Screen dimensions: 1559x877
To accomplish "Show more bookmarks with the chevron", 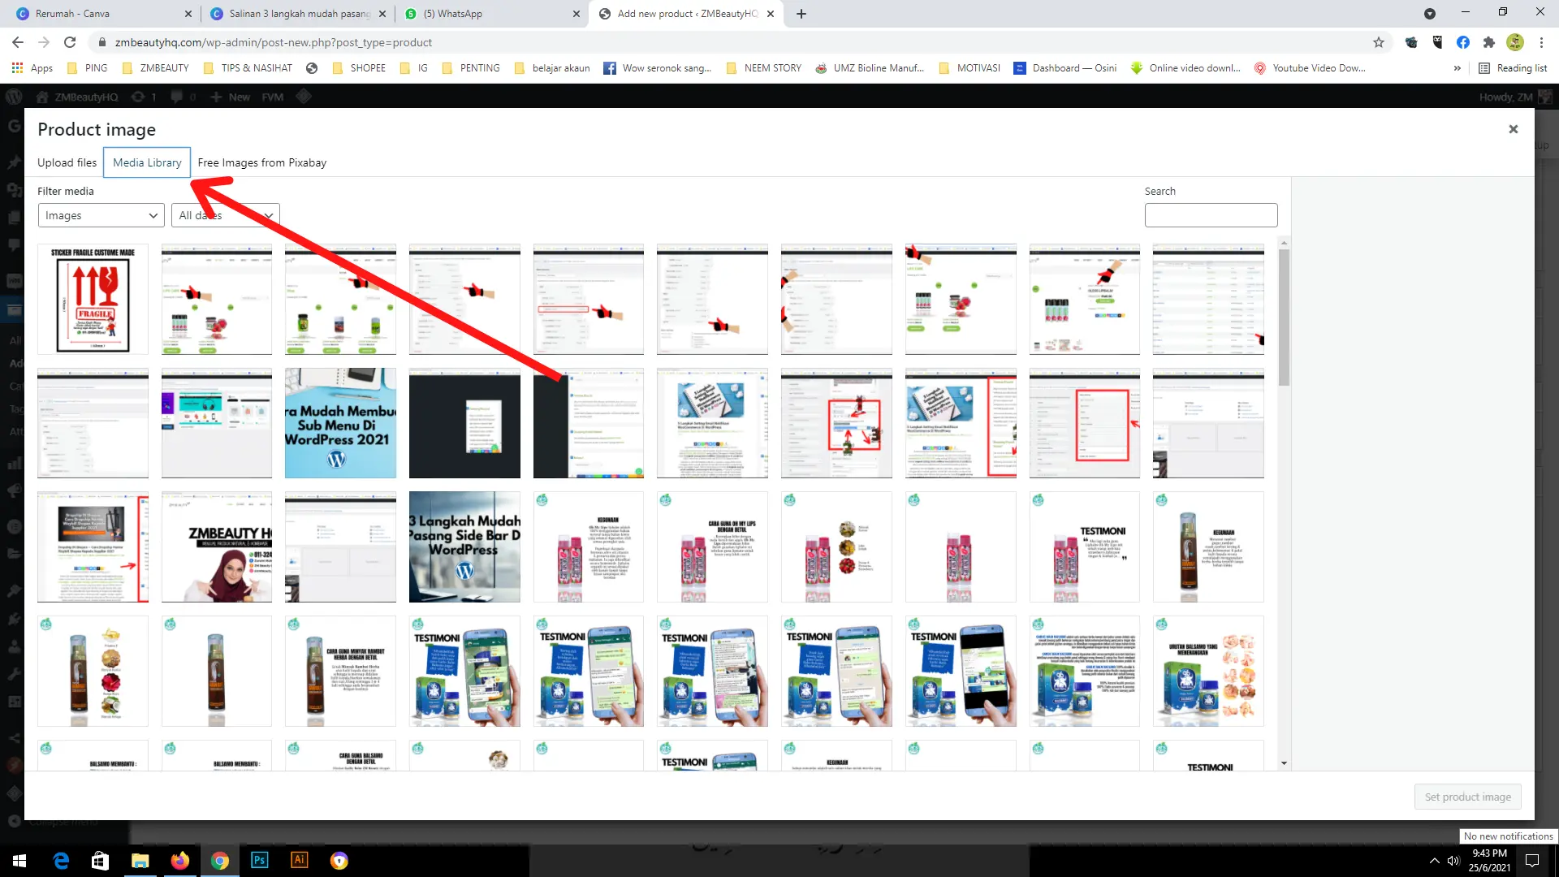I will (1457, 68).
